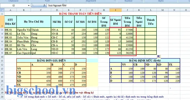
Task: Click the fx insert function icon
Action: pyautogui.click(x=45, y=6)
